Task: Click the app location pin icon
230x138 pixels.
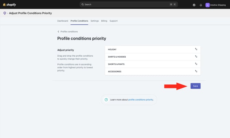Action: 5,13
